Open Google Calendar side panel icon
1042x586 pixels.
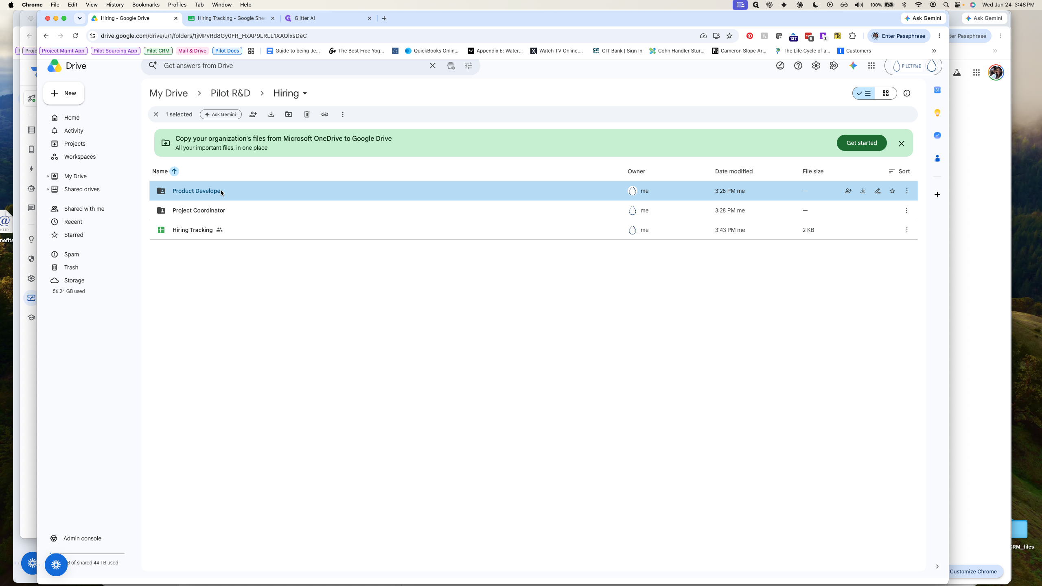point(937,90)
